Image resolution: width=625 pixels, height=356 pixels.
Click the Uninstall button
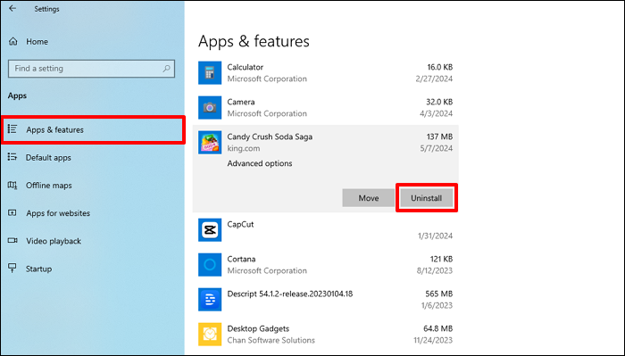[x=427, y=198]
